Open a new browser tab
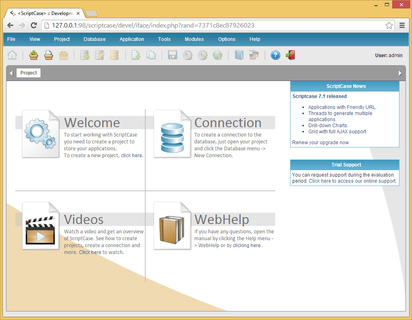 pos(91,13)
